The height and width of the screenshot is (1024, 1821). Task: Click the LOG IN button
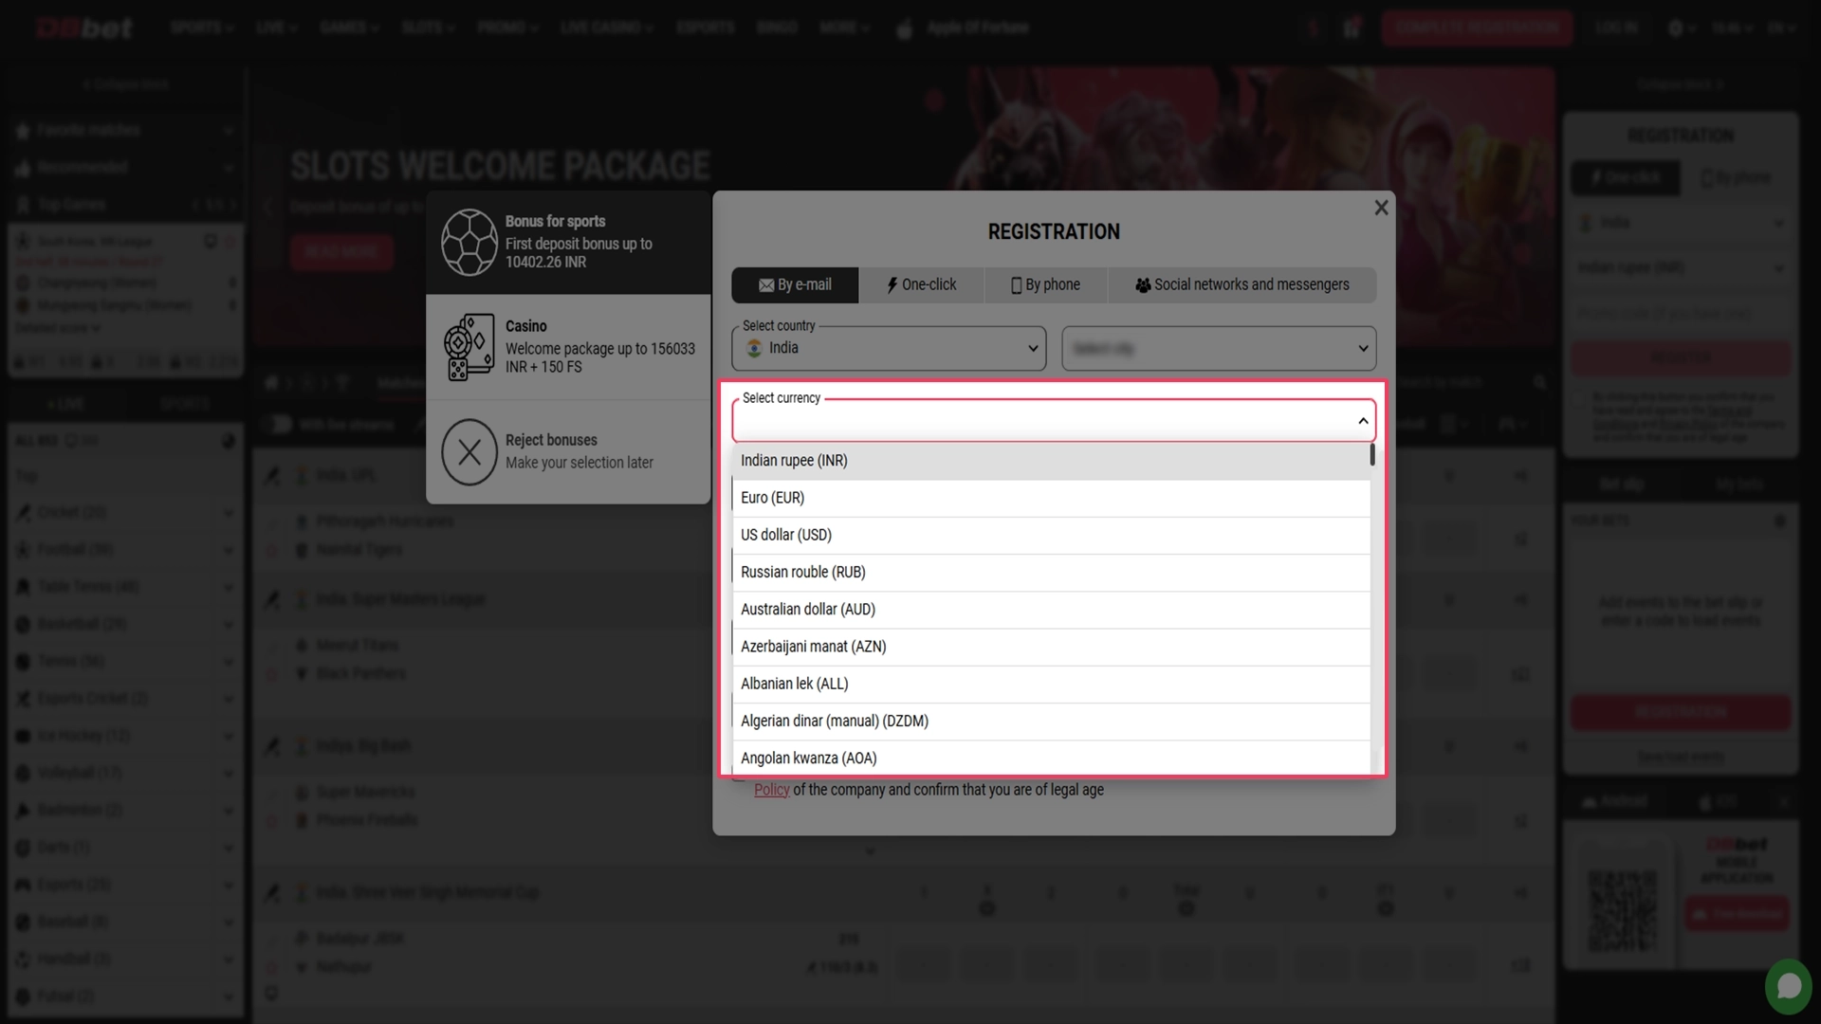coord(1617,27)
